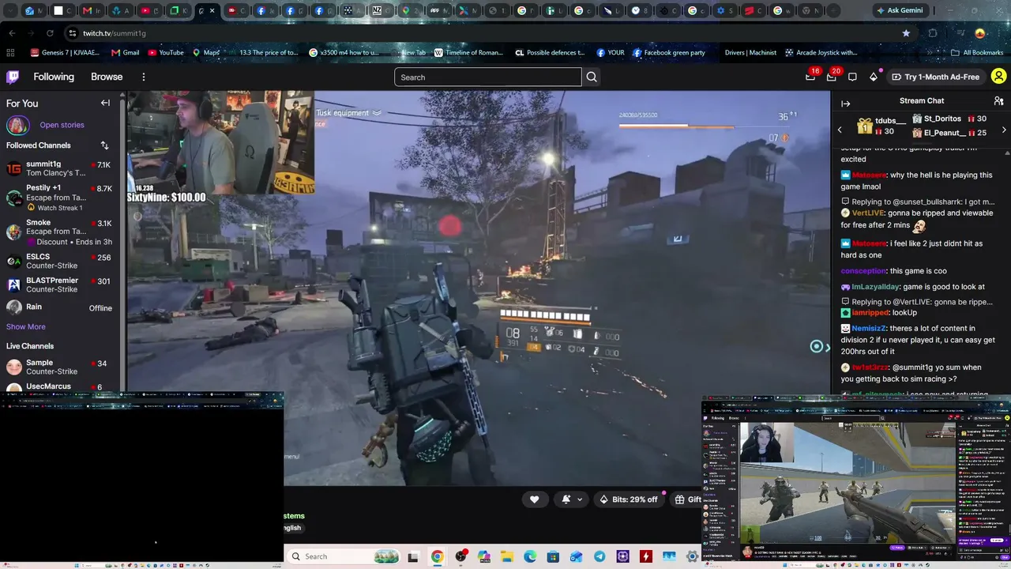Image resolution: width=1011 pixels, height=569 pixels.
Task: Open the user profile avatar menu
Action: pos(998,77)
